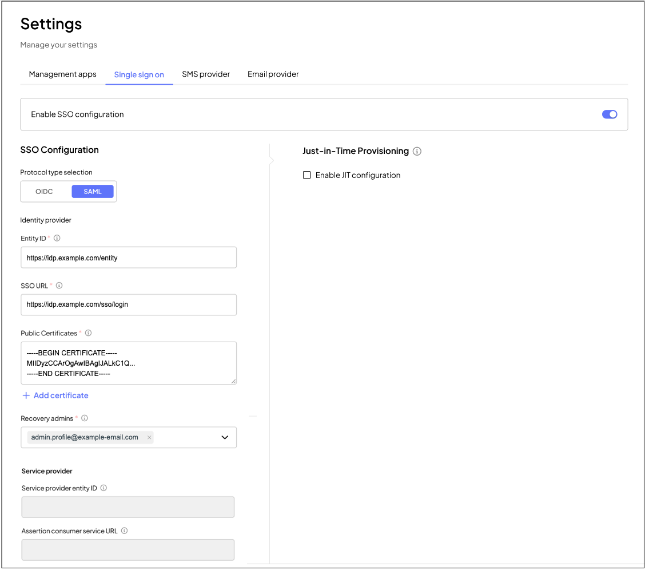Viewport: 645px width, 570px height.
Task: Select the SAML protocol type
Action: tap(93, 192)
